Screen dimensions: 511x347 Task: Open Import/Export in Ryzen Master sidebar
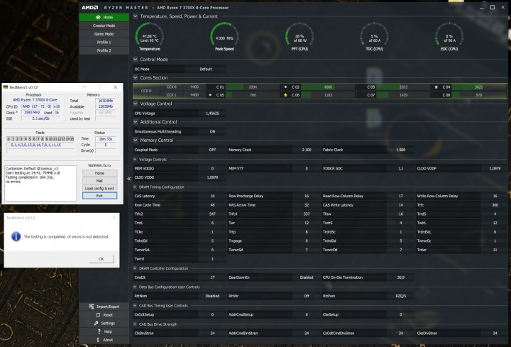[104, 307]
